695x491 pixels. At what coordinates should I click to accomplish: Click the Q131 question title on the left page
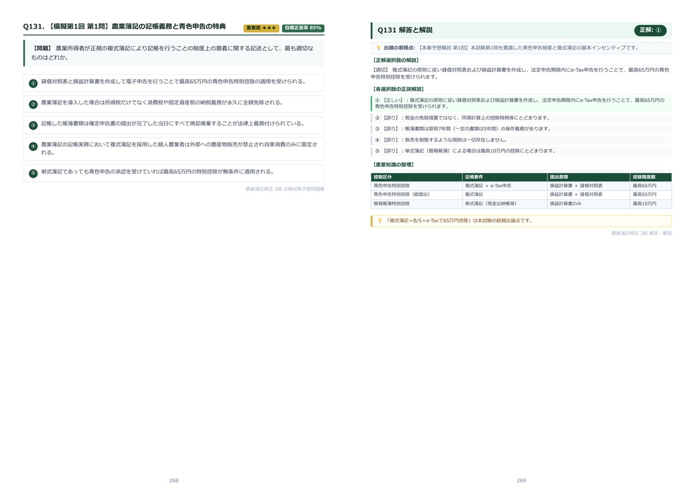[125, 26]
